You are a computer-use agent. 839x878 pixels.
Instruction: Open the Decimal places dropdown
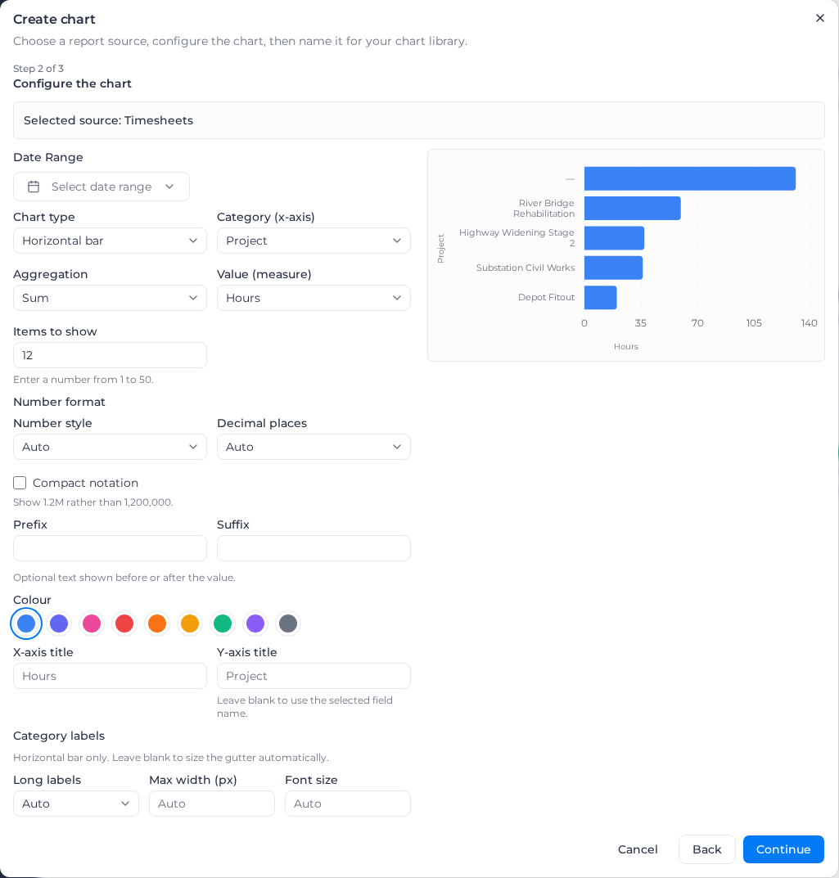coord(313,447)
